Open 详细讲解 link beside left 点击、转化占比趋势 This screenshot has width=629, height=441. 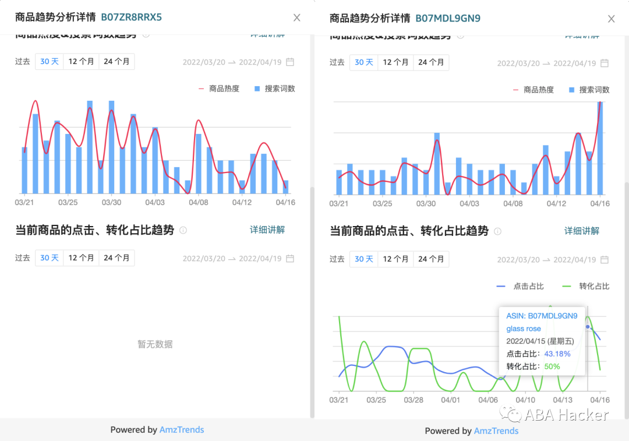pos(267,230)
